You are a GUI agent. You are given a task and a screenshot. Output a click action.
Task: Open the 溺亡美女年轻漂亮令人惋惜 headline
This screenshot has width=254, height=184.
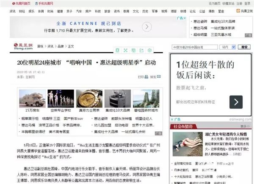point(226,134)
